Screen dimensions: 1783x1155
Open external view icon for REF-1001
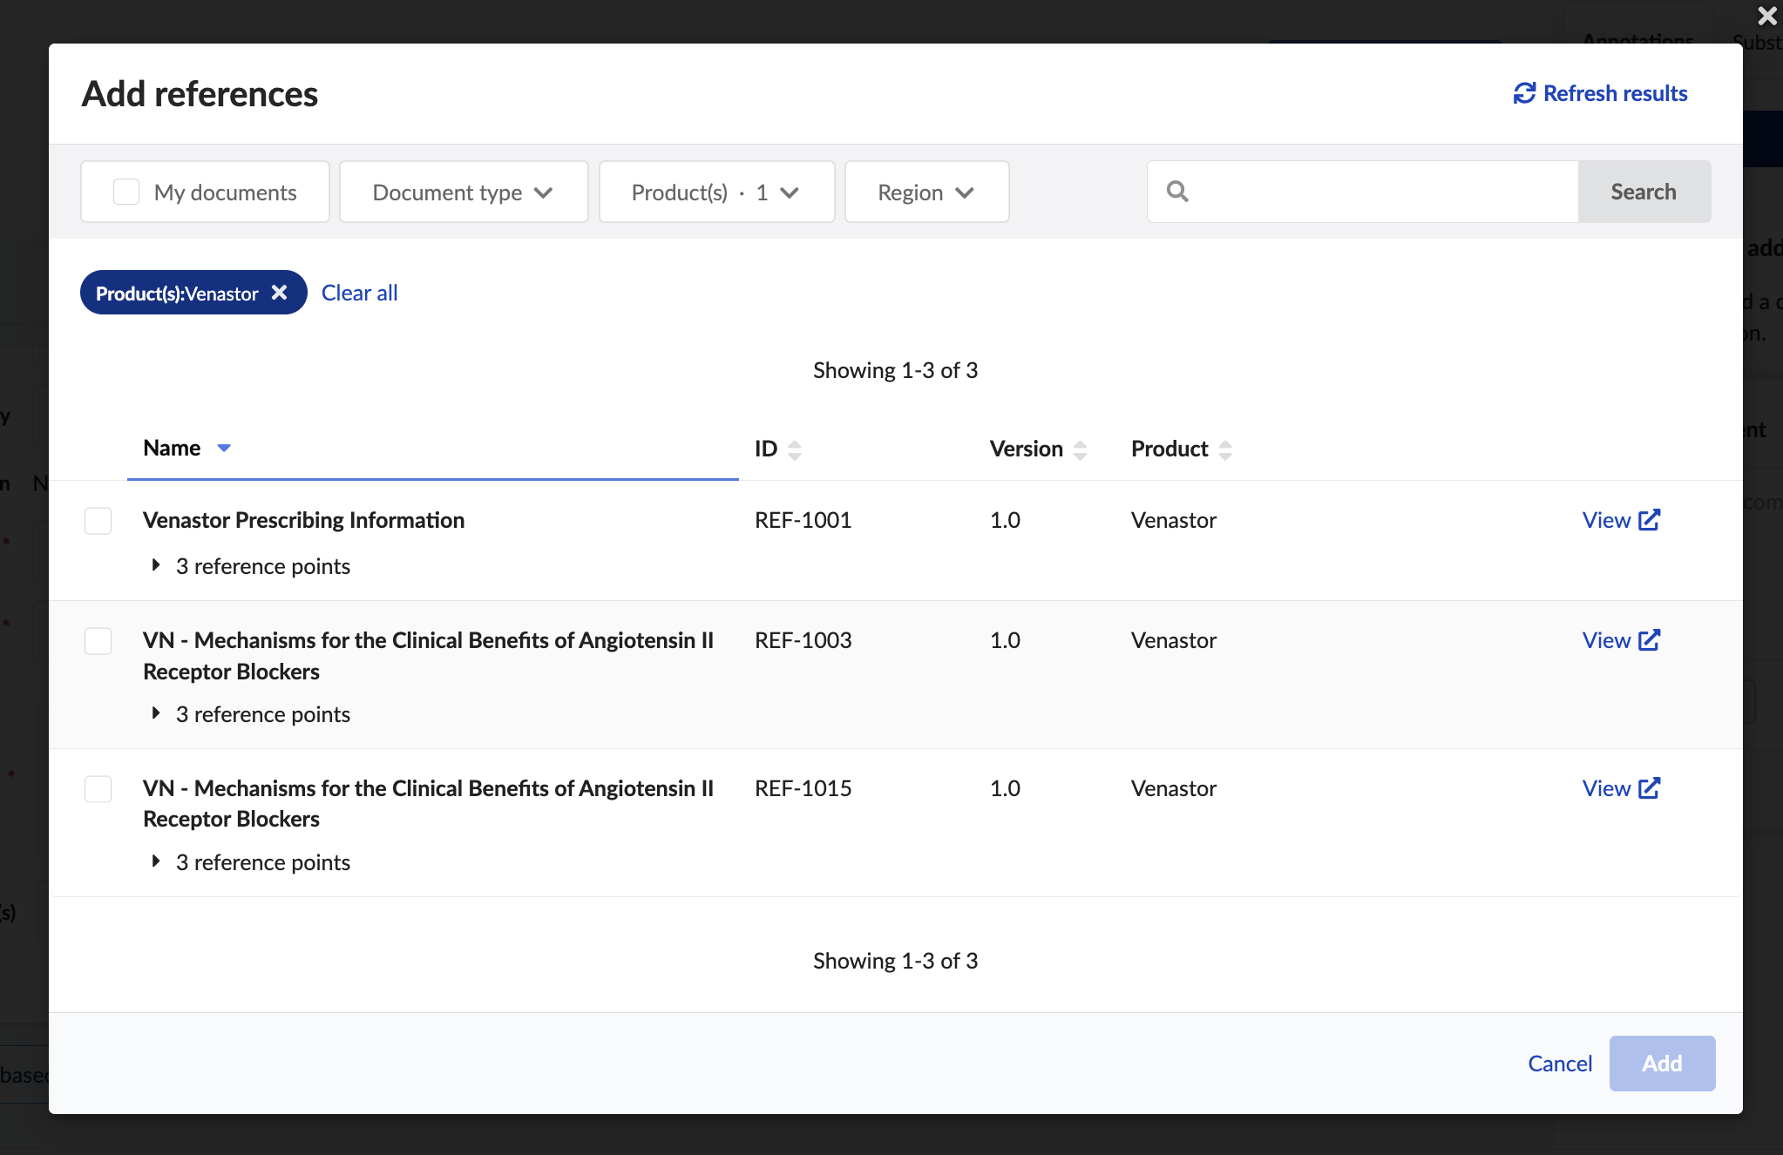[x=1650, y=520]
